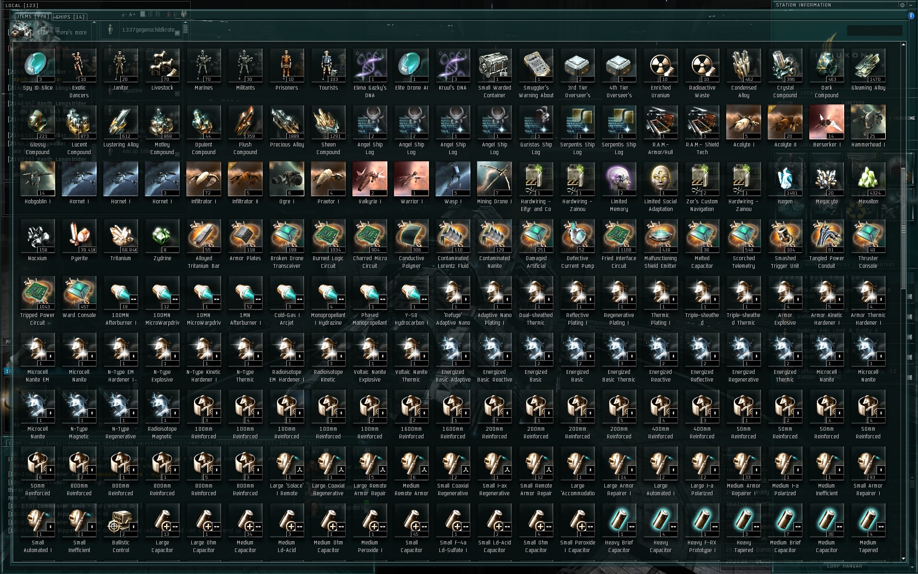
Task: Select the Zydrine mineral icon
Action: (x=162, y=236)
